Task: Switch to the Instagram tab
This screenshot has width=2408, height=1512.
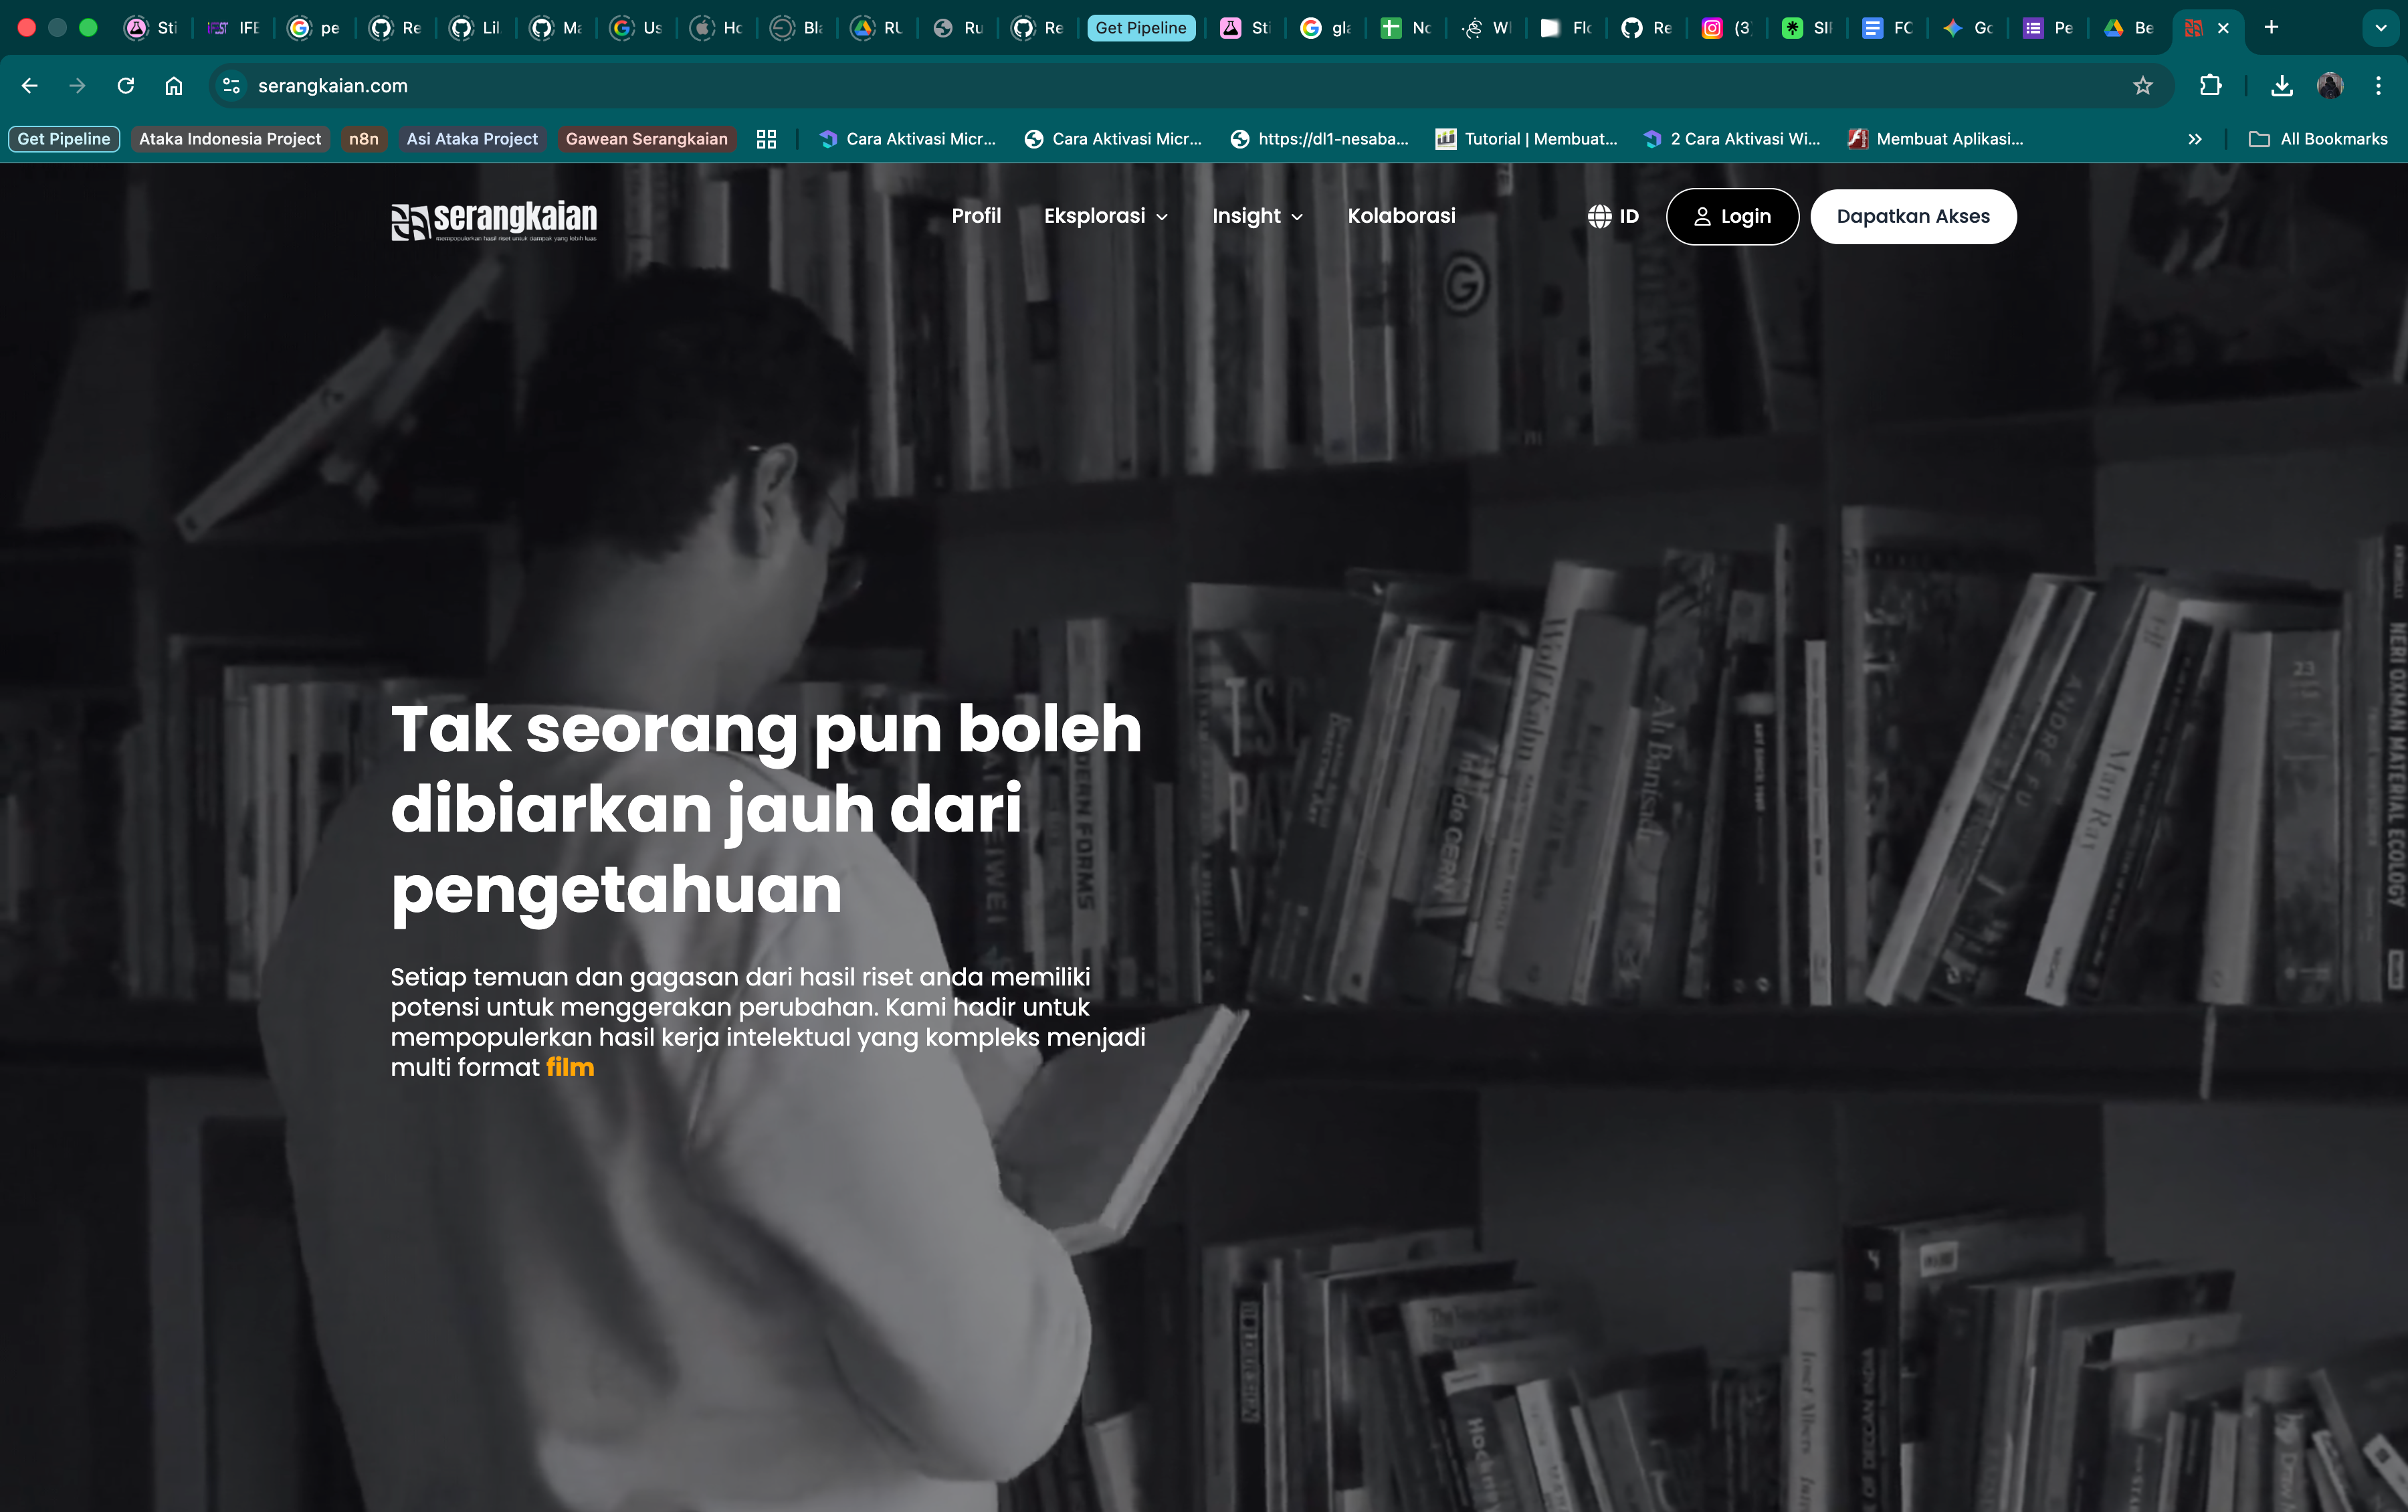Action: pyautogui.click(x=1727, y=28)
